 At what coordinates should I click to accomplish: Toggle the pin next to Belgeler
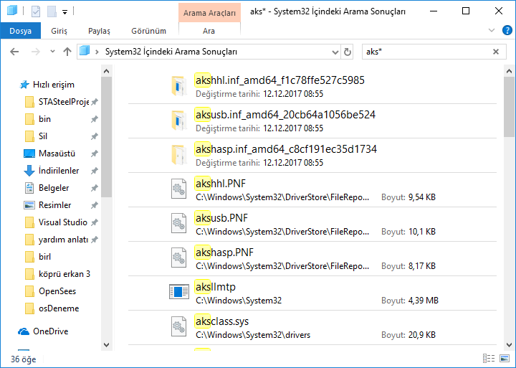tap(94, 188)
